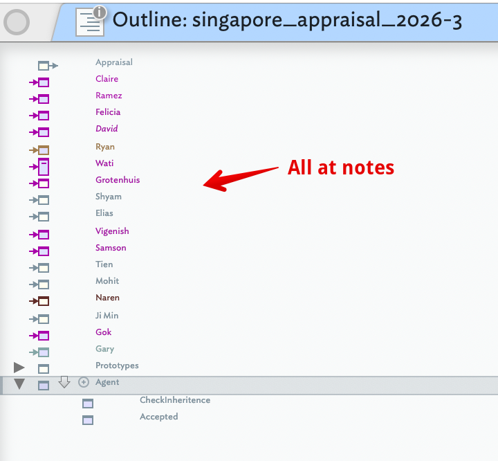498x461 pixels.
Task: Select the italic David note
Action: click(107, 129)
